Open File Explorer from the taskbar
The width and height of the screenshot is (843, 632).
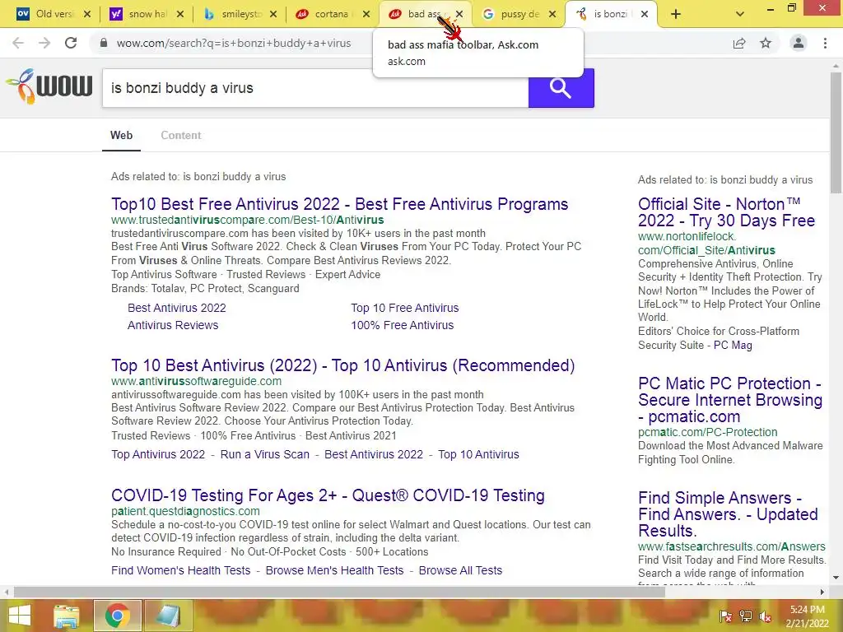(x=67, y=616)
